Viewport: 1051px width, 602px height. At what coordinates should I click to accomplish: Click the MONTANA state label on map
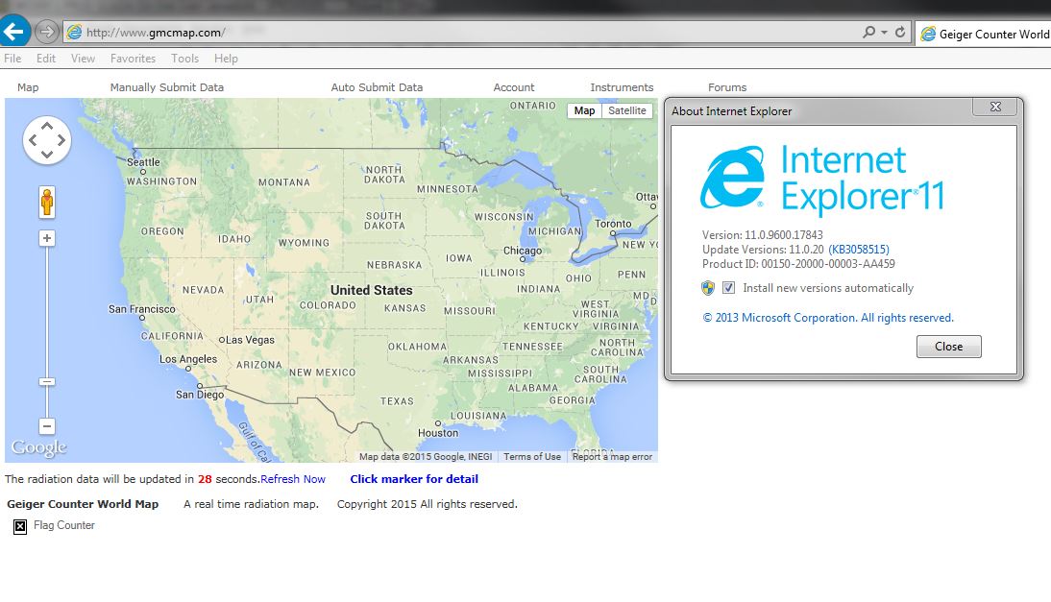(284, 182)
